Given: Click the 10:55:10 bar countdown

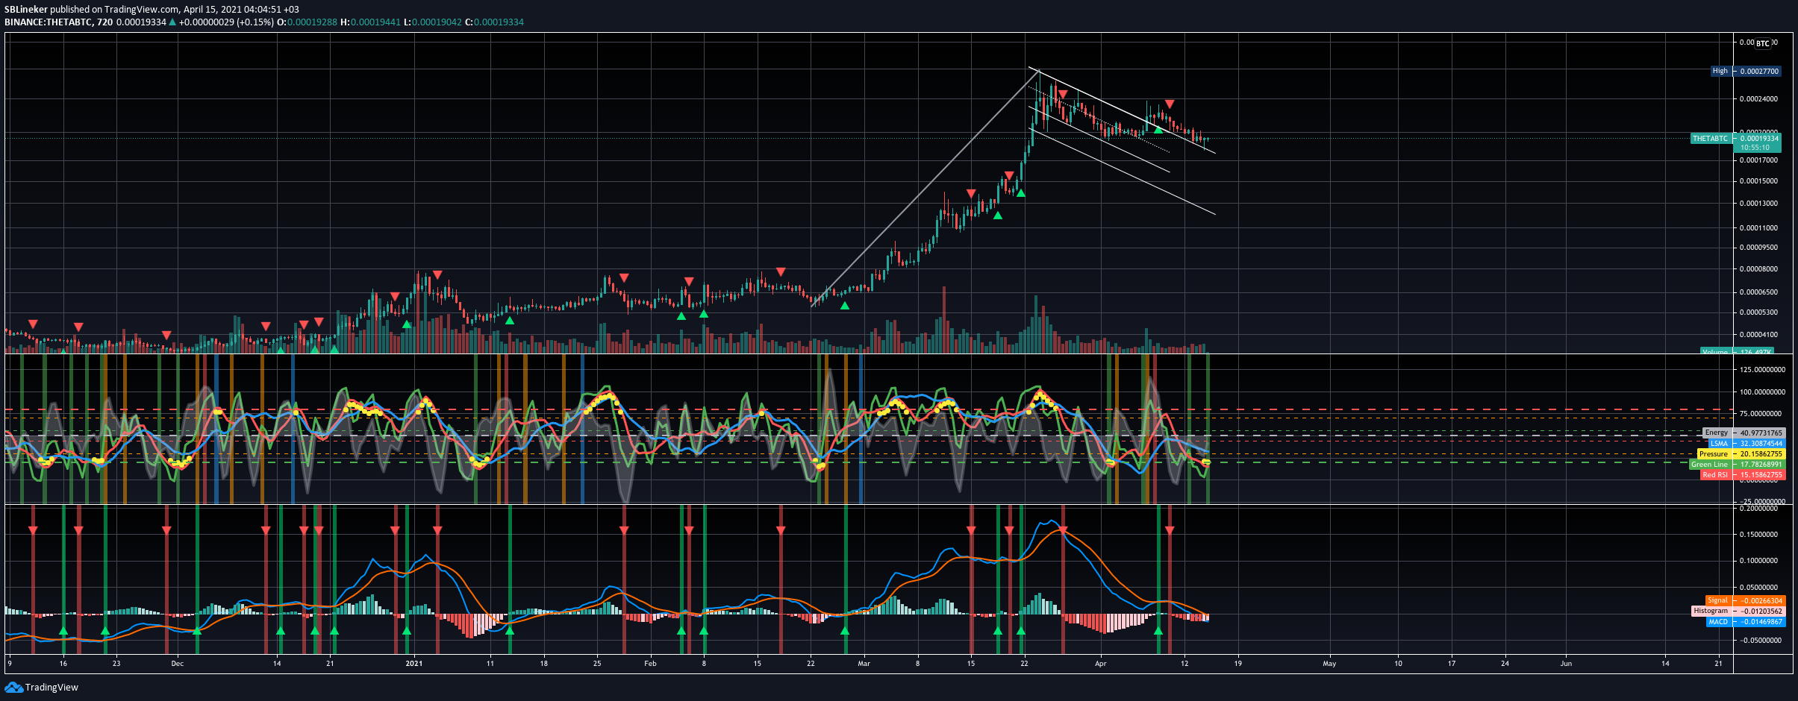Looking at the screenshot, I should coord(1755,148).
